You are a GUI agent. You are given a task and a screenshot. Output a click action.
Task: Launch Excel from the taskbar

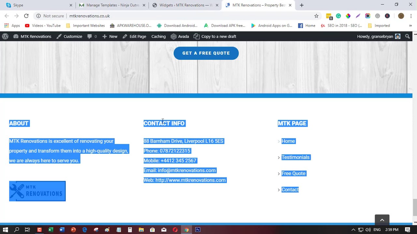pyautogui.click(x=50, y=230)
